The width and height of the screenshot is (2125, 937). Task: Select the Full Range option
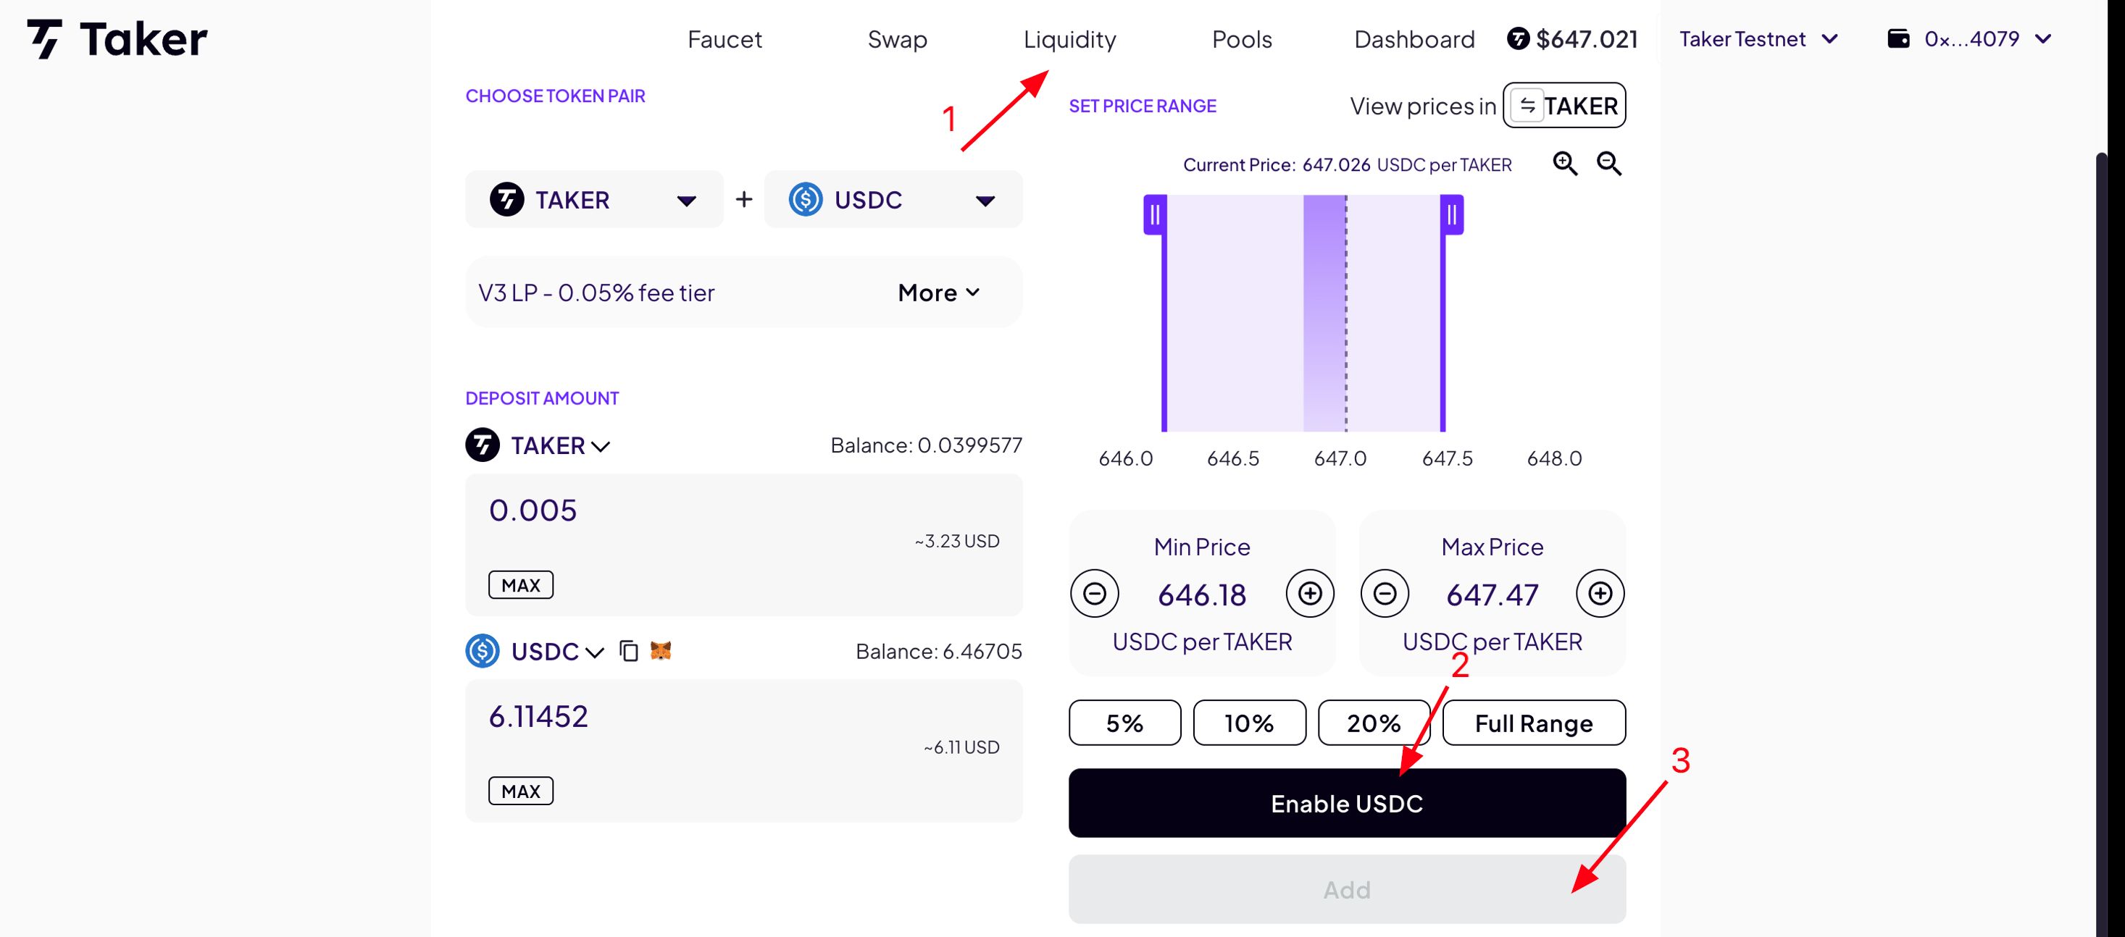click(x=1534, y=723)
